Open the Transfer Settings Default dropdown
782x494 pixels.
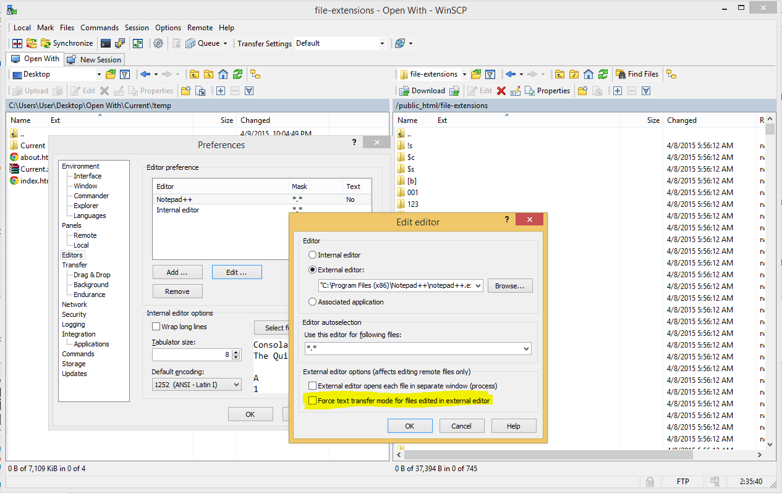point(381,43)
